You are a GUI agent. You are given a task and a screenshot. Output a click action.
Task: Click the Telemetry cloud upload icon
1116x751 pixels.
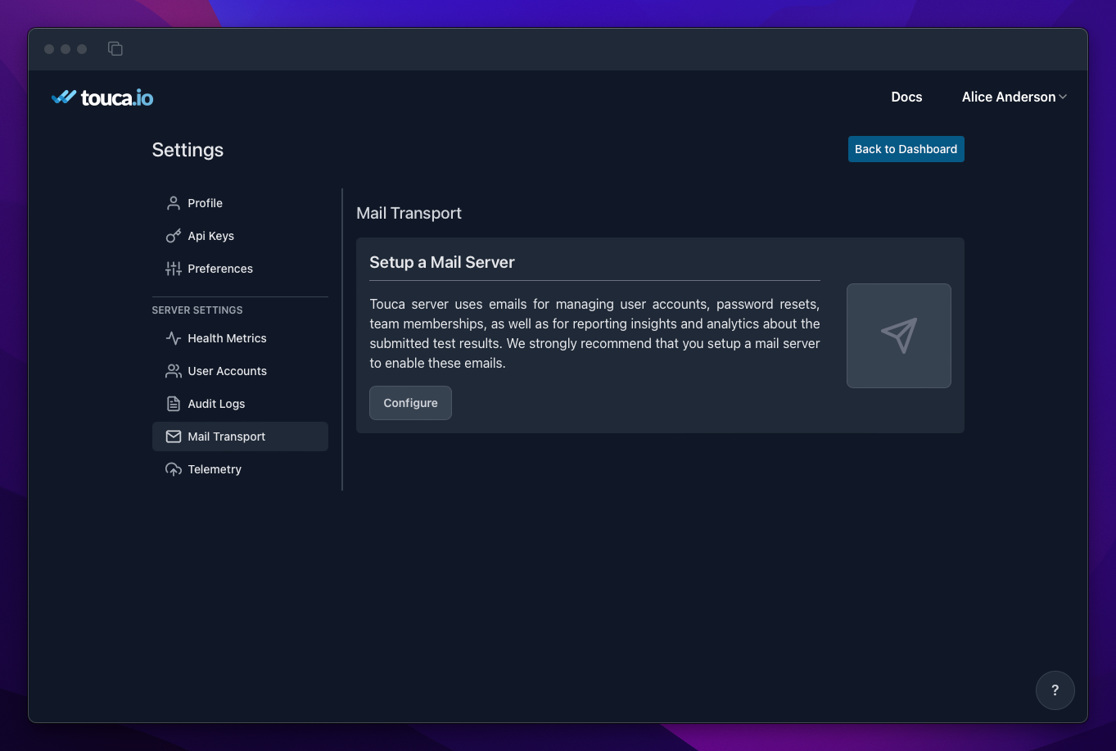pos(174,469)
